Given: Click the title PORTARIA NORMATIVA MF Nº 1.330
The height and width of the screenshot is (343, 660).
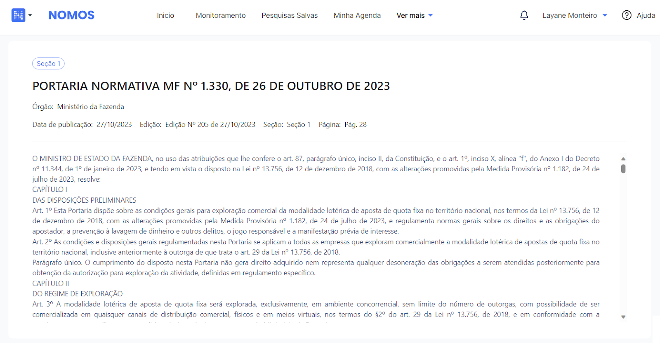Looking at the screenshot, I should pos(211,86).
